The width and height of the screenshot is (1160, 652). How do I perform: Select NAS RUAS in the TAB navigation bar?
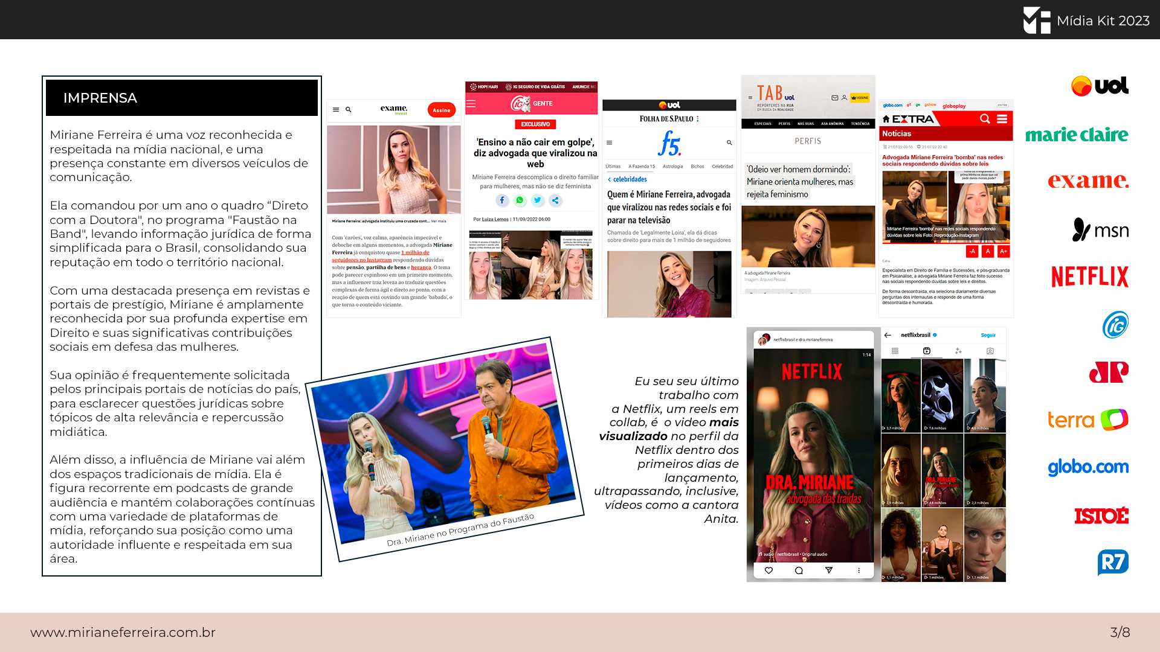coord(805,124)
